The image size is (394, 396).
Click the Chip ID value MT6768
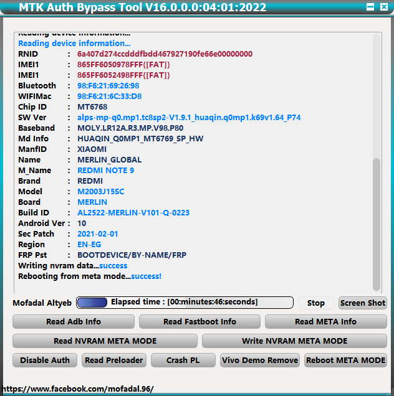pyautogui.click(x=92, y=107)
